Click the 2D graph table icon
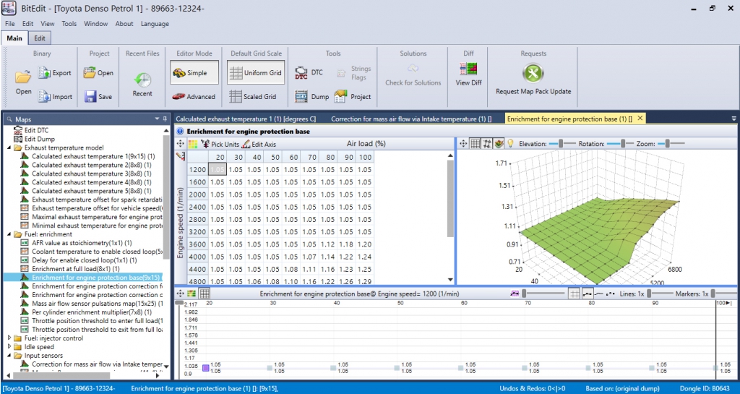This screenshot has height=394, width=740. (x=204, y=294)
